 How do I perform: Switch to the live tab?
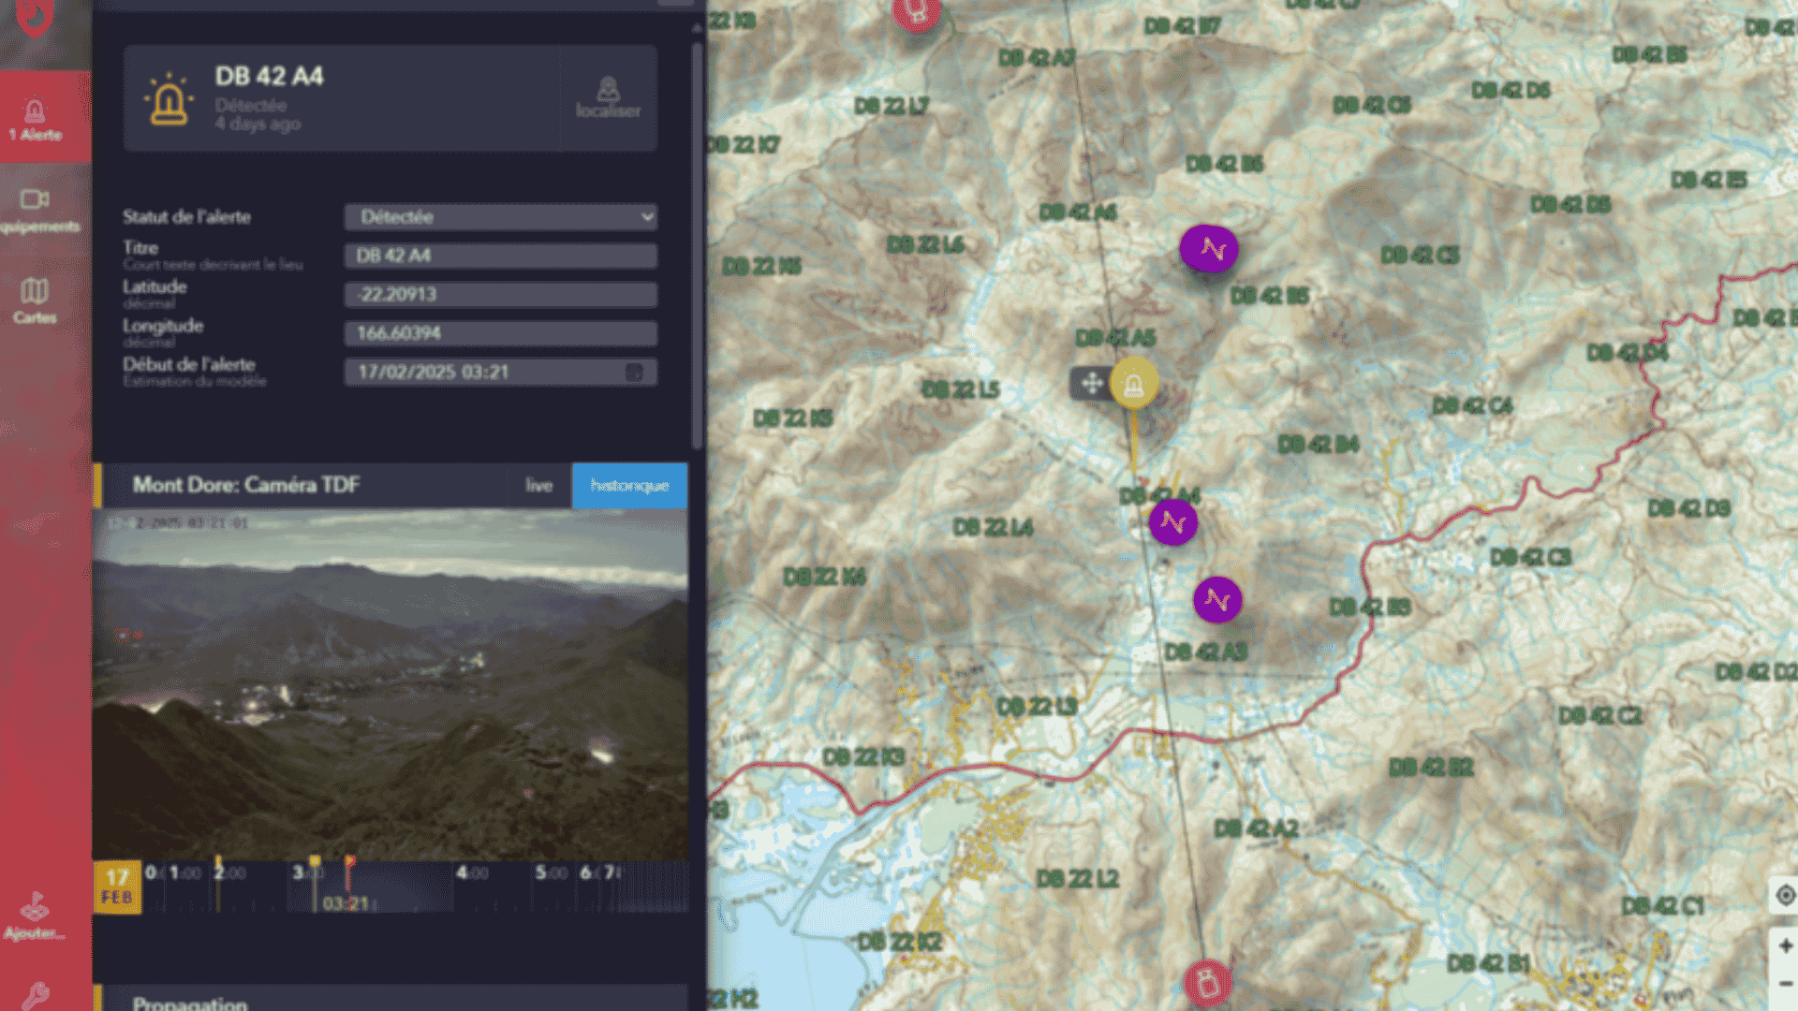538,485
